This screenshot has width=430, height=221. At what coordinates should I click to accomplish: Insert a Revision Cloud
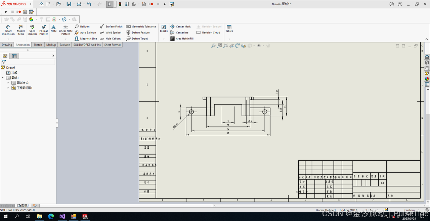click(x=208, y=32)
